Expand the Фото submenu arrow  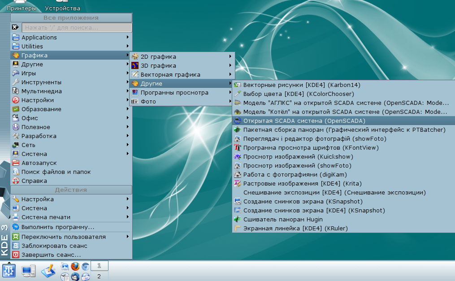230,101
